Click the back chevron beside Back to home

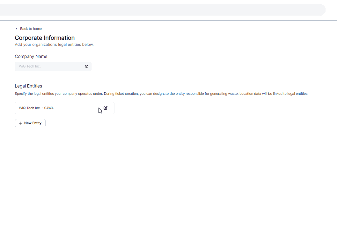17,29
